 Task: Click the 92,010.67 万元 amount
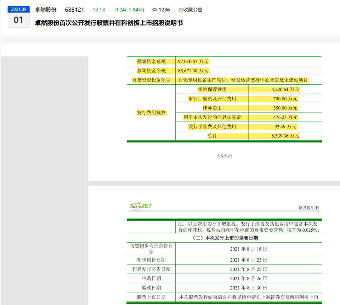pyautogui.click(x=193, y=61)
